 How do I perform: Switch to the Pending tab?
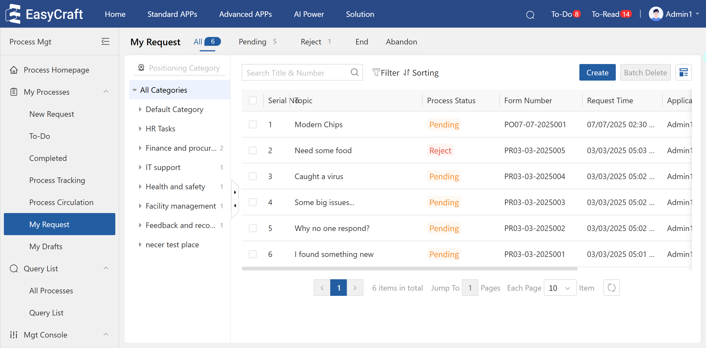[x=252, y=42]
